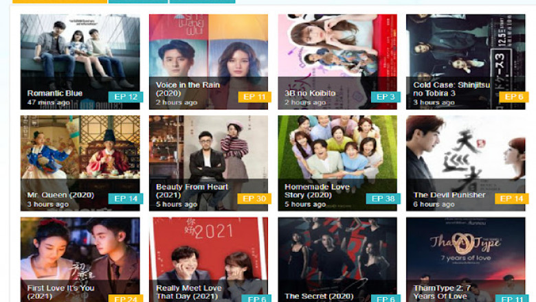Image resolution: width=536 pixels, height=302 pixels.
Task: Open First Love It's You (2021)
Action: click(60, 292)
